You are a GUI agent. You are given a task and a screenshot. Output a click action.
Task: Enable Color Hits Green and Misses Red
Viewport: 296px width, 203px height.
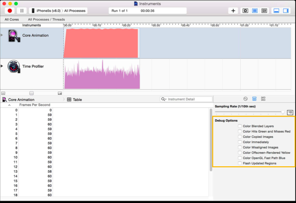coord(240,131)
